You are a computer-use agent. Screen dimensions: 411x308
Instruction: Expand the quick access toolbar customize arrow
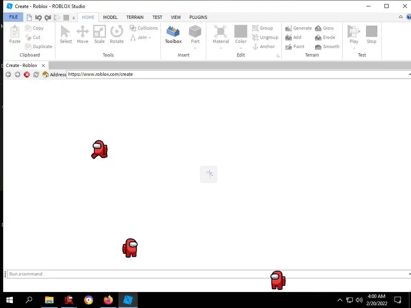74,18
